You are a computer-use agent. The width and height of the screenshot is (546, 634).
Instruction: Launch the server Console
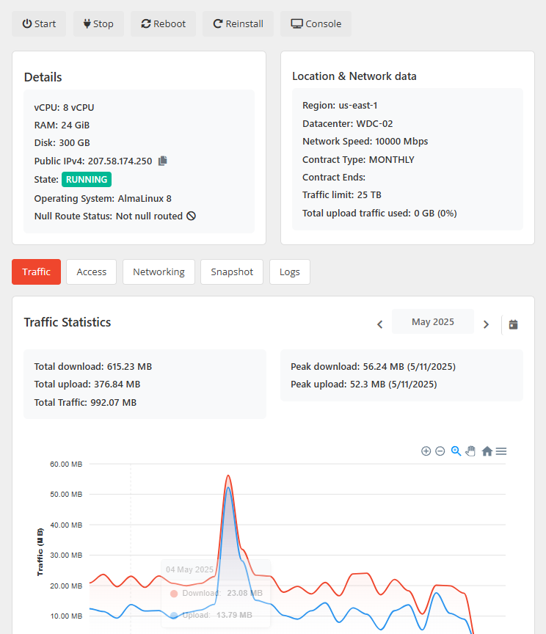click(x=316, y=23)
